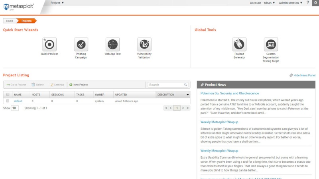The height and width of the screenshot is (179, 319).
Task: Open the Quick PenTest wizard icon
Action: (x=49, y=44)
